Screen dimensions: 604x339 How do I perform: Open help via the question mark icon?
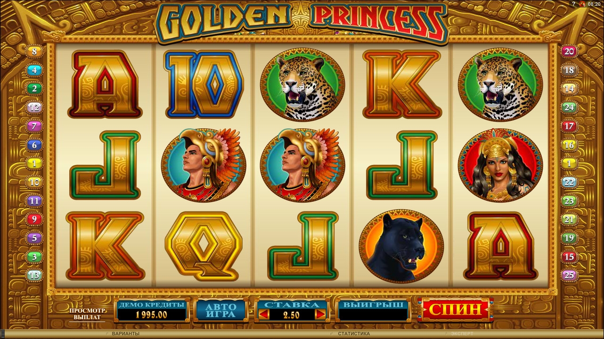pyautogui.click(x=574, y=3)
